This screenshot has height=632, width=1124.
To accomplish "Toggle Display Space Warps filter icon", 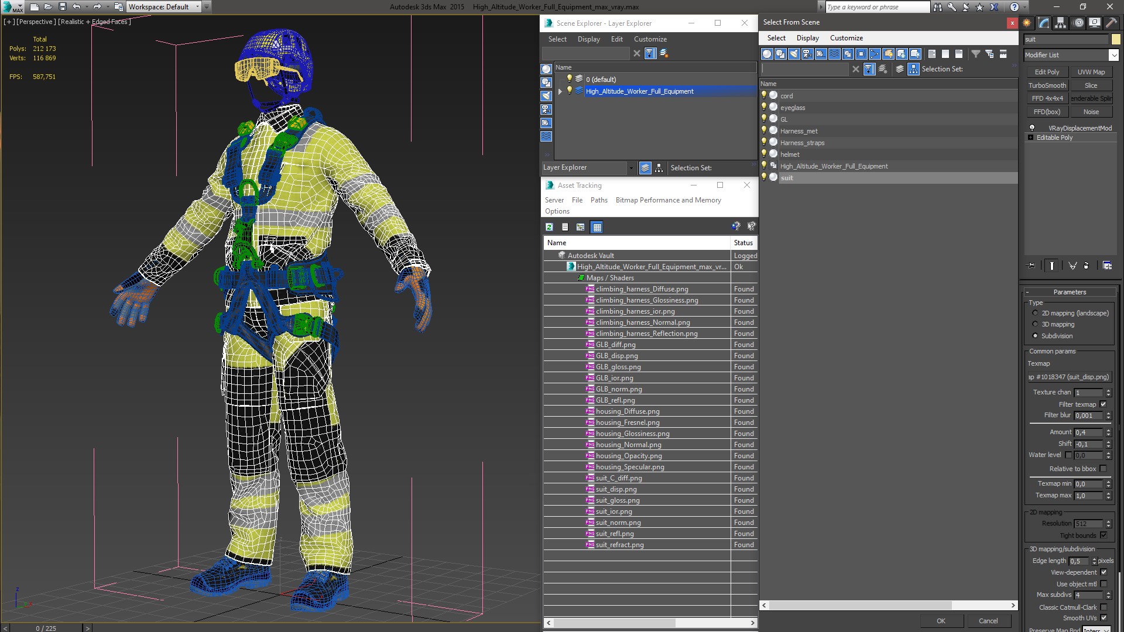I will tap(834, 54).
